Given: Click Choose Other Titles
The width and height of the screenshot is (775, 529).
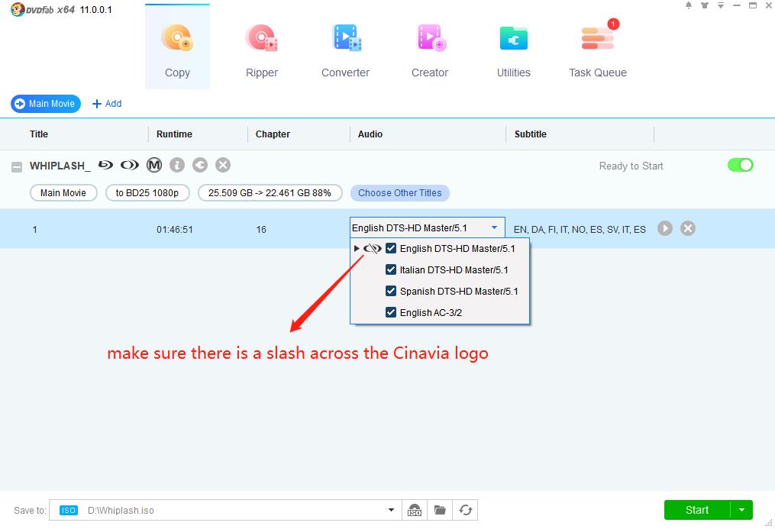Looking at the screenshot, I should pos(400,192).
